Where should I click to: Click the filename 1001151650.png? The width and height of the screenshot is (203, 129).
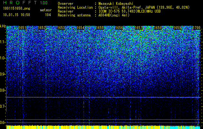tap(17, 8)
